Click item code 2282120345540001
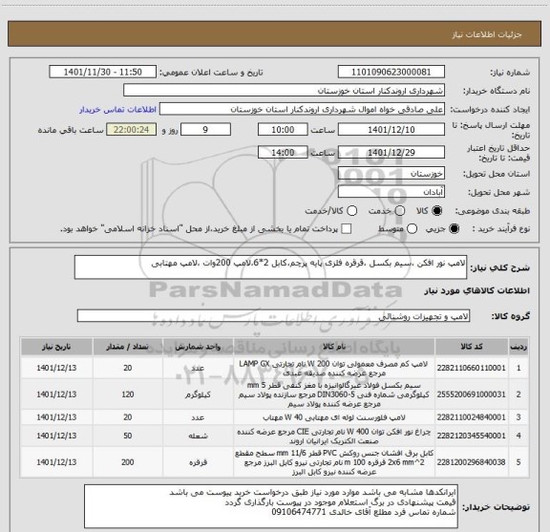Viewport: 550px width, 532px height. click(471, 436)
